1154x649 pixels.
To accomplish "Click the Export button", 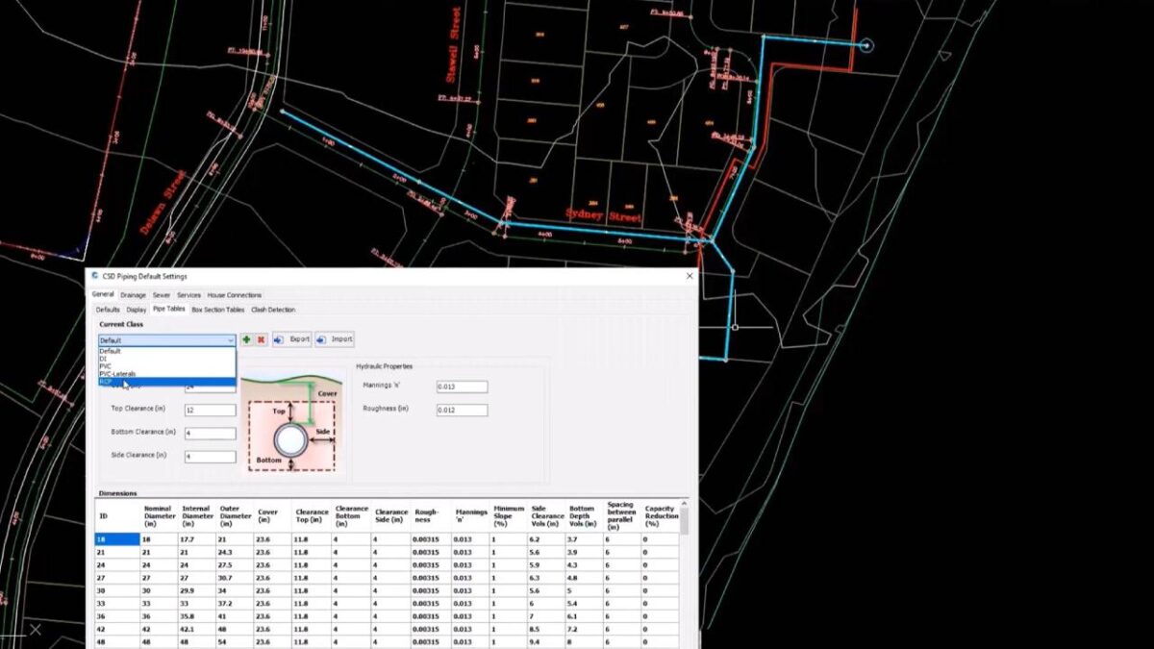I will point(296,339).
